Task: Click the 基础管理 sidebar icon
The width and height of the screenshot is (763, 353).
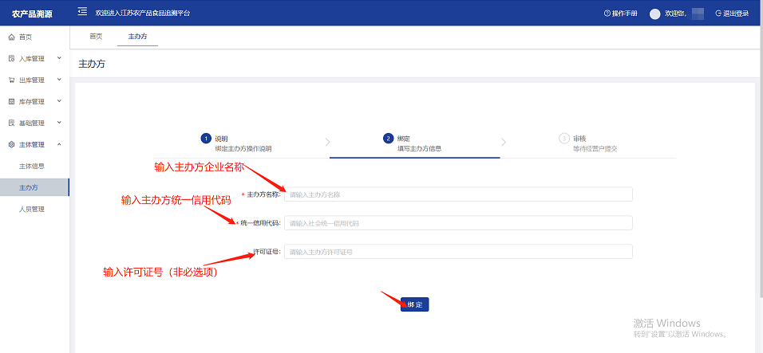Action: point(11,124)
